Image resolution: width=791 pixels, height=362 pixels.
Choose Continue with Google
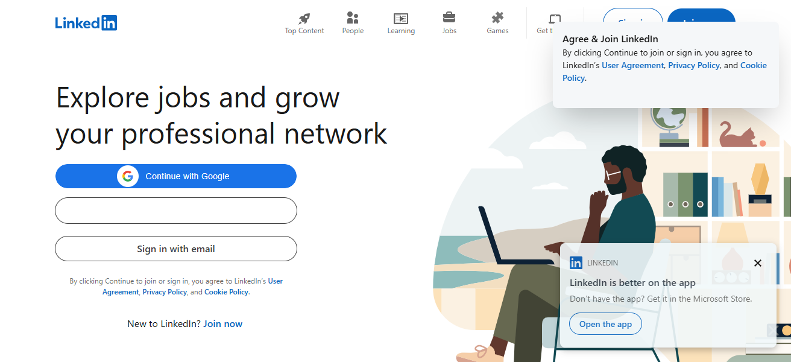coord(176,176)
